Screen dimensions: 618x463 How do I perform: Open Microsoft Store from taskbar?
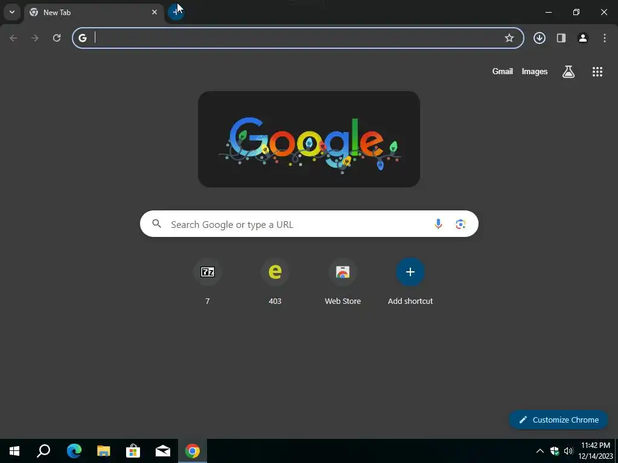[x=133, y=451]
